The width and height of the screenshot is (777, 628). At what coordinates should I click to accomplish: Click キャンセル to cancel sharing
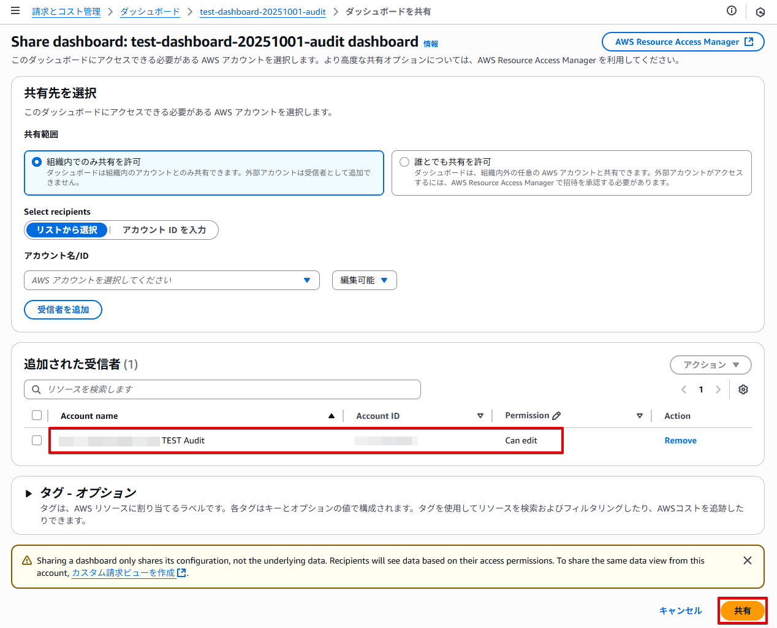681,611
